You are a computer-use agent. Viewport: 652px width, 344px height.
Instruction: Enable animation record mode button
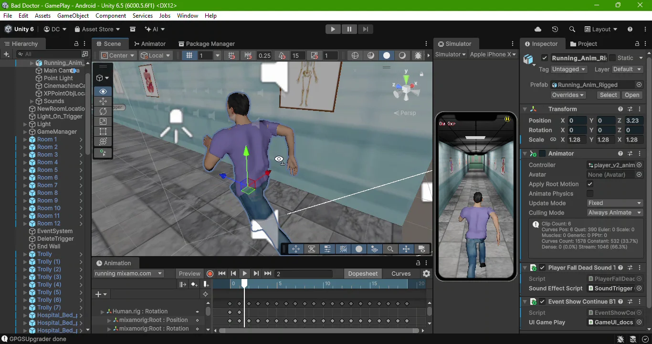(x=210, y=274)
